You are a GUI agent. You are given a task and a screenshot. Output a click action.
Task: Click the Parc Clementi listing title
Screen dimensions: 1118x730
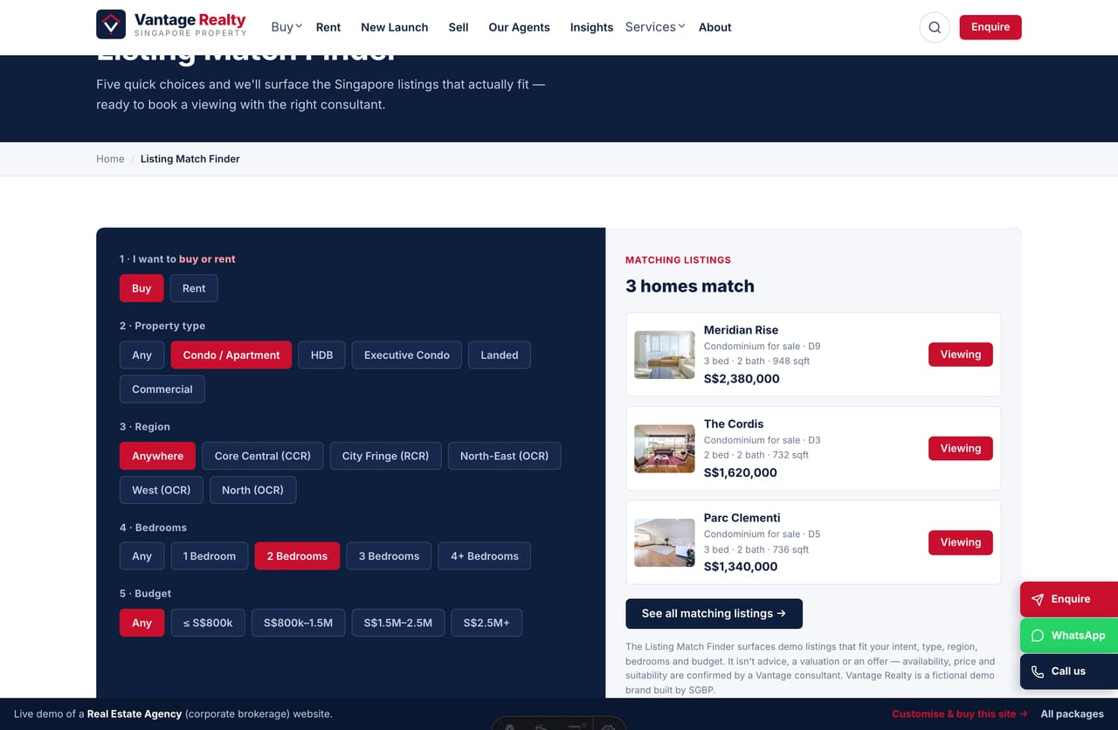coord(742,518)
